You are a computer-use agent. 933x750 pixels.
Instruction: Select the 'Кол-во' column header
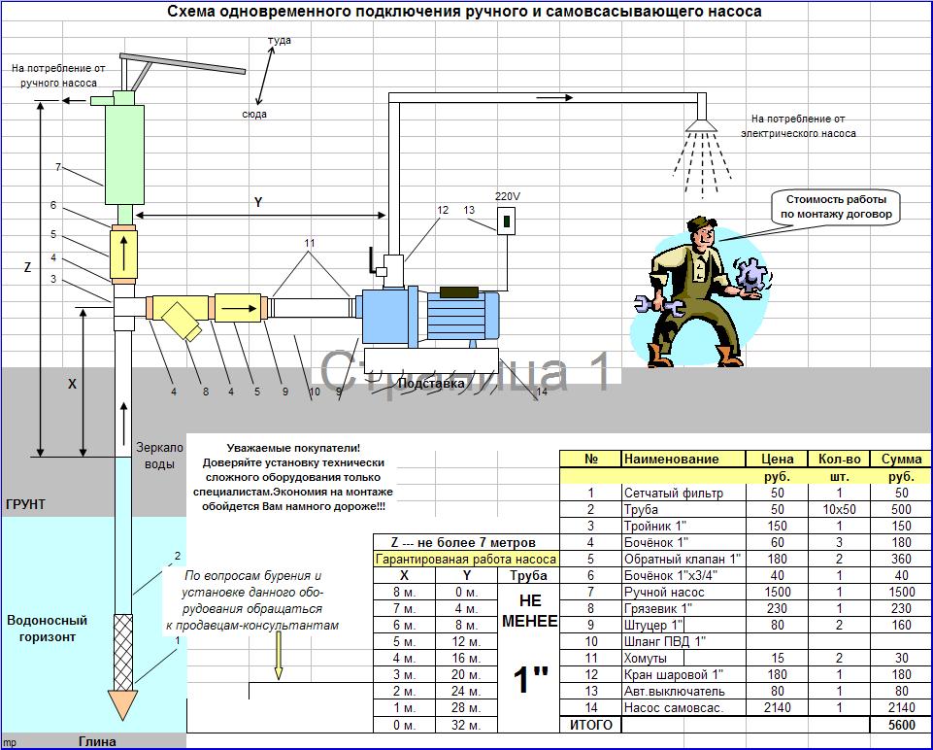click(x=839, y=459)
